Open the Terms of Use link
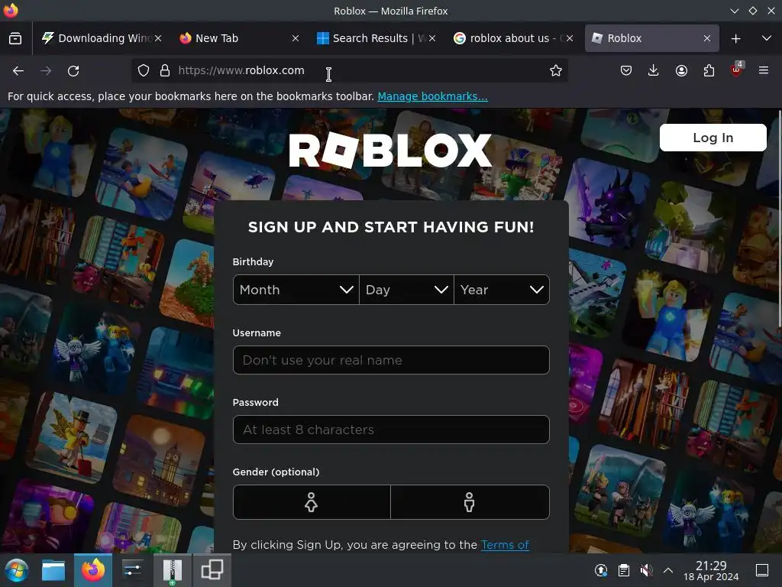Screen dimensions: 782x587 [505, 544]
